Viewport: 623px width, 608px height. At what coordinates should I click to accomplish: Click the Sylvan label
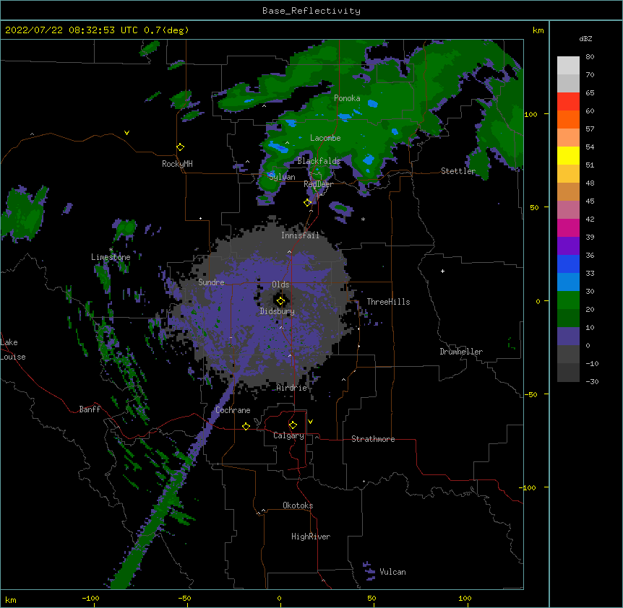click(282, 177)
